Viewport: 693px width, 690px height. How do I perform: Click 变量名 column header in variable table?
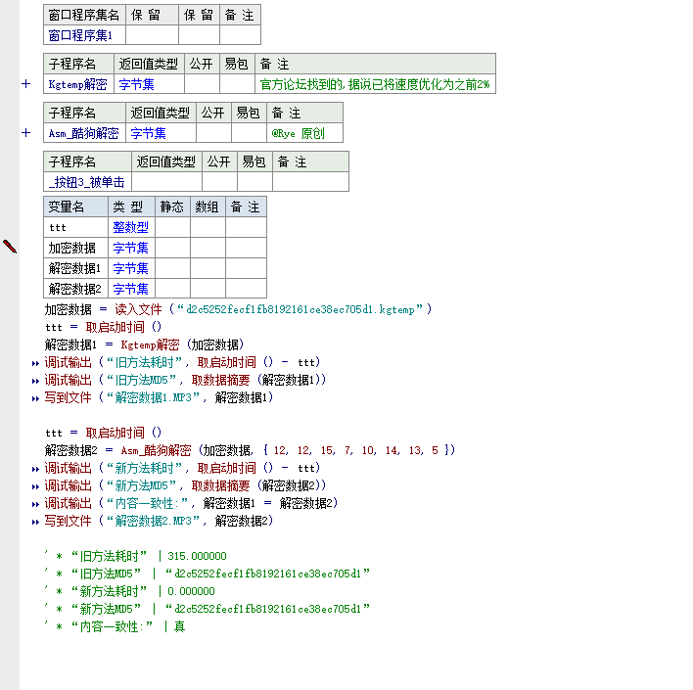point(75,207)
